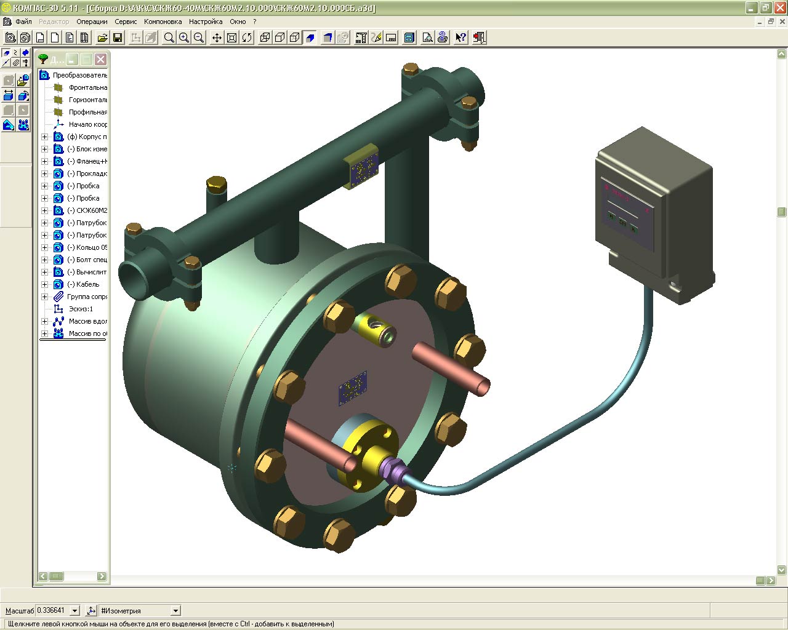Switch display to wireframe mode
The width and height of the screenshot is (788, 630).
(x=265, y=38)
